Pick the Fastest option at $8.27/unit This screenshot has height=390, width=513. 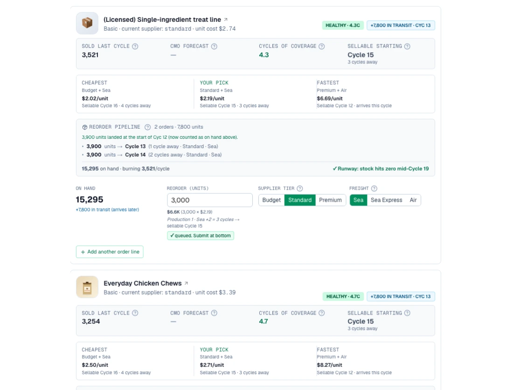(x=373, y=361)
